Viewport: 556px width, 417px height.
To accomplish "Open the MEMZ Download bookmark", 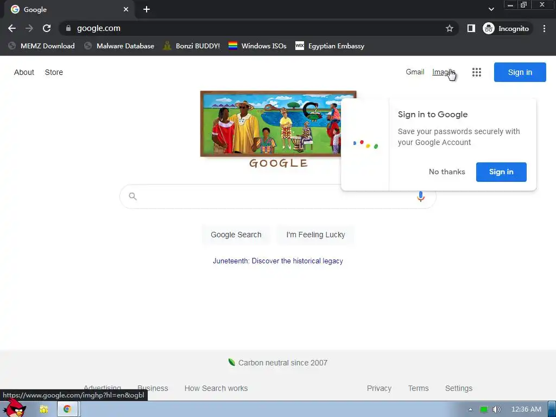I will pyautogui.click(x=41, y=46).
